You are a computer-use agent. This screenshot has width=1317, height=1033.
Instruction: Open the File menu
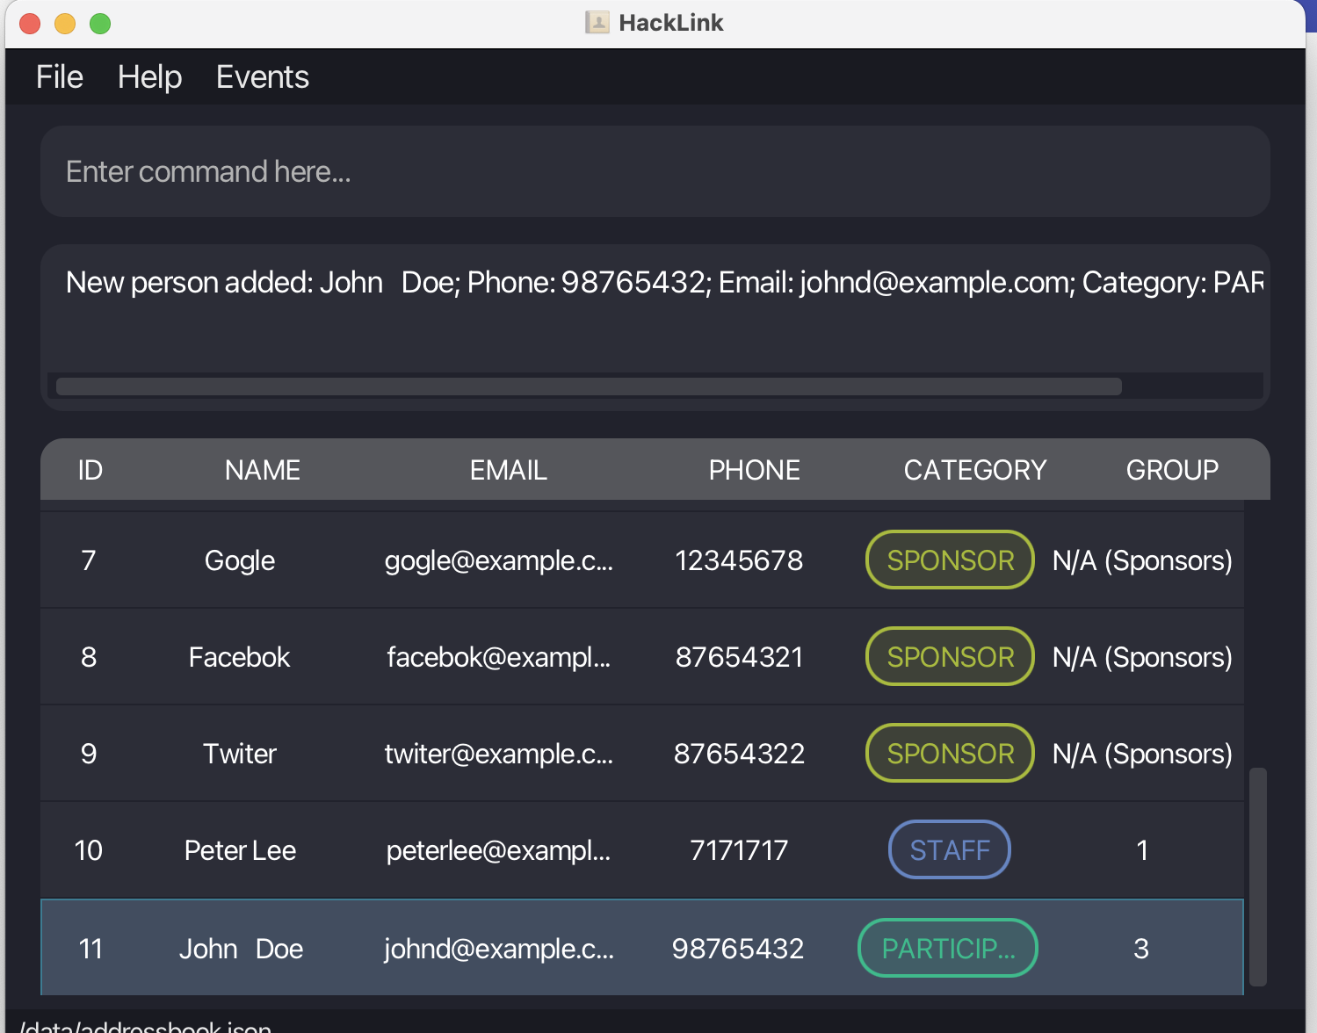coord(60,77)
